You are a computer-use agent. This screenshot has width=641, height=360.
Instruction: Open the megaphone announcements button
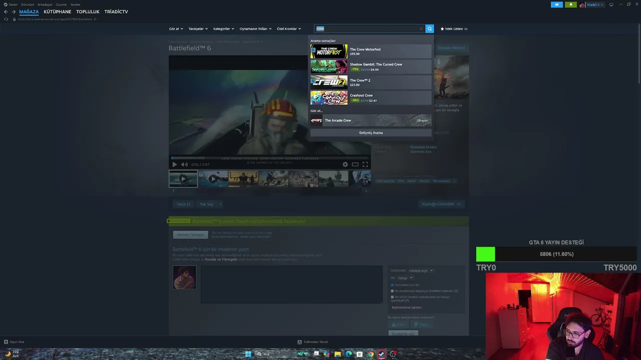tap(557, 4)
